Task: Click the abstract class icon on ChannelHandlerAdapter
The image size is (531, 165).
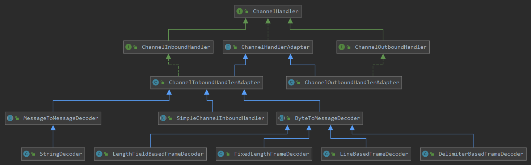Action: [x=228, y=47]
